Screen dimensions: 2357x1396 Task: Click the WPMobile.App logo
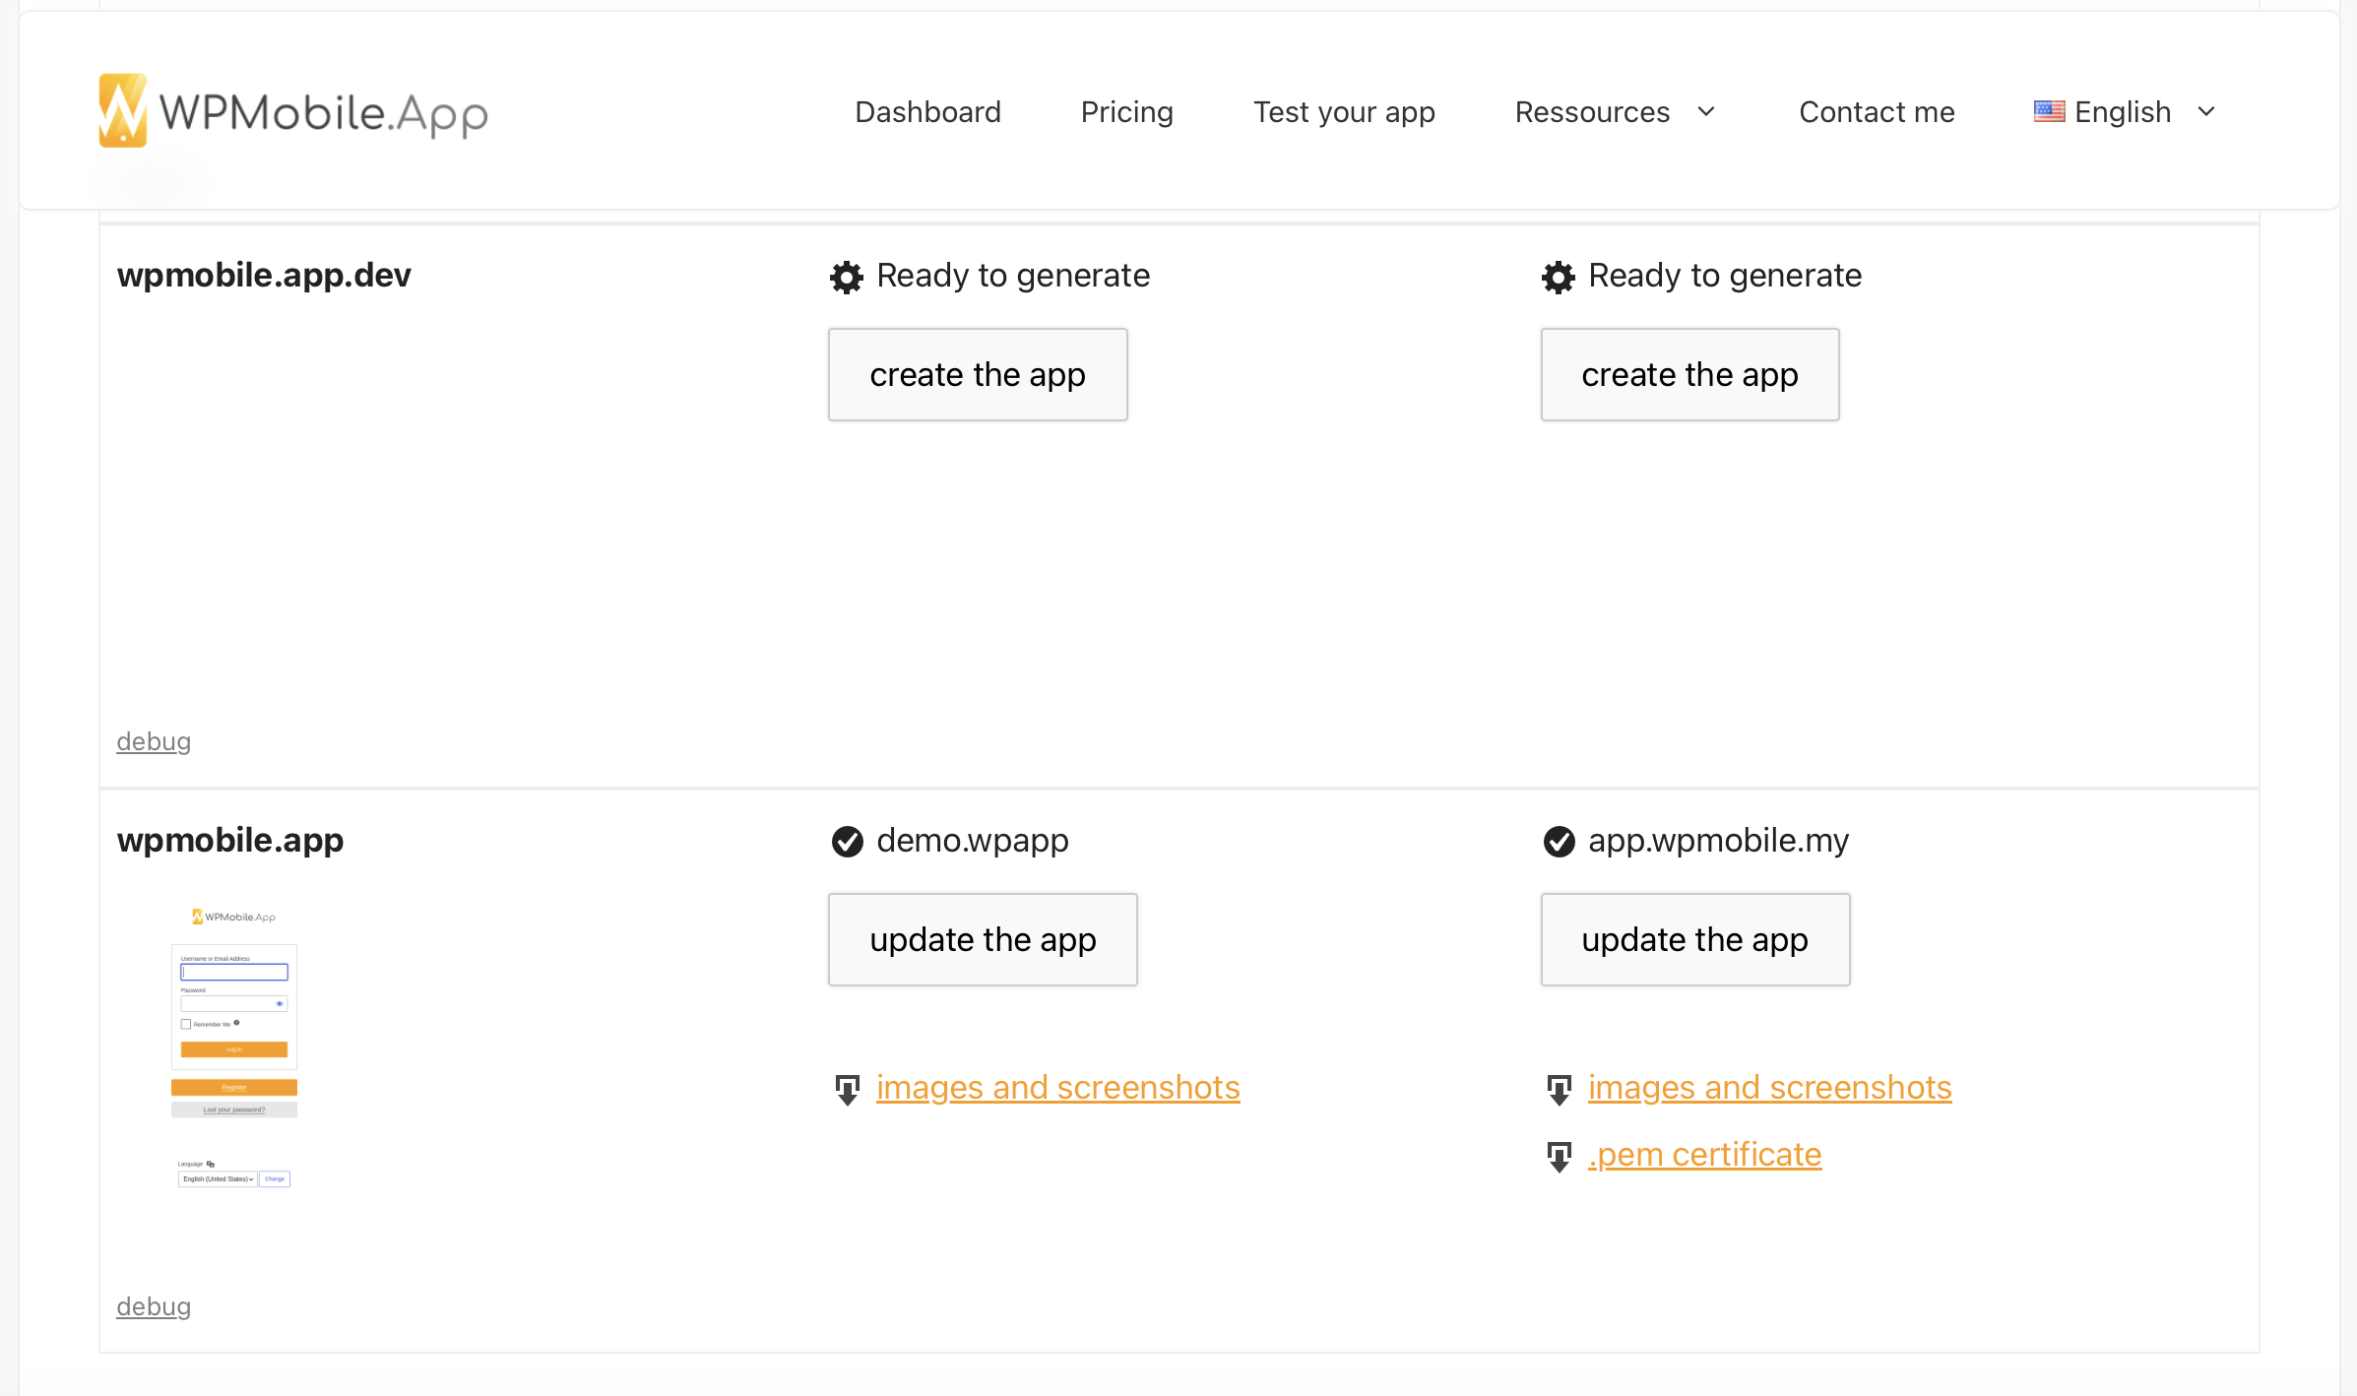click(x=292, y=111)
